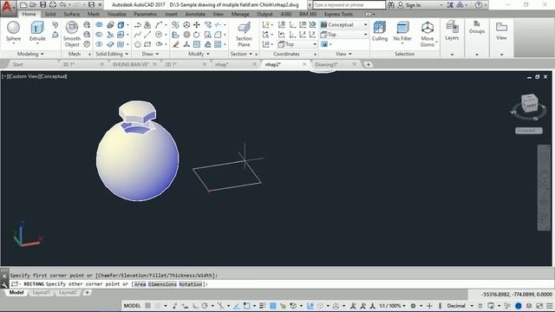This screenshot has width=555, height=312.
Task: Expand the Draw panel dropdown
Action: 150,54
